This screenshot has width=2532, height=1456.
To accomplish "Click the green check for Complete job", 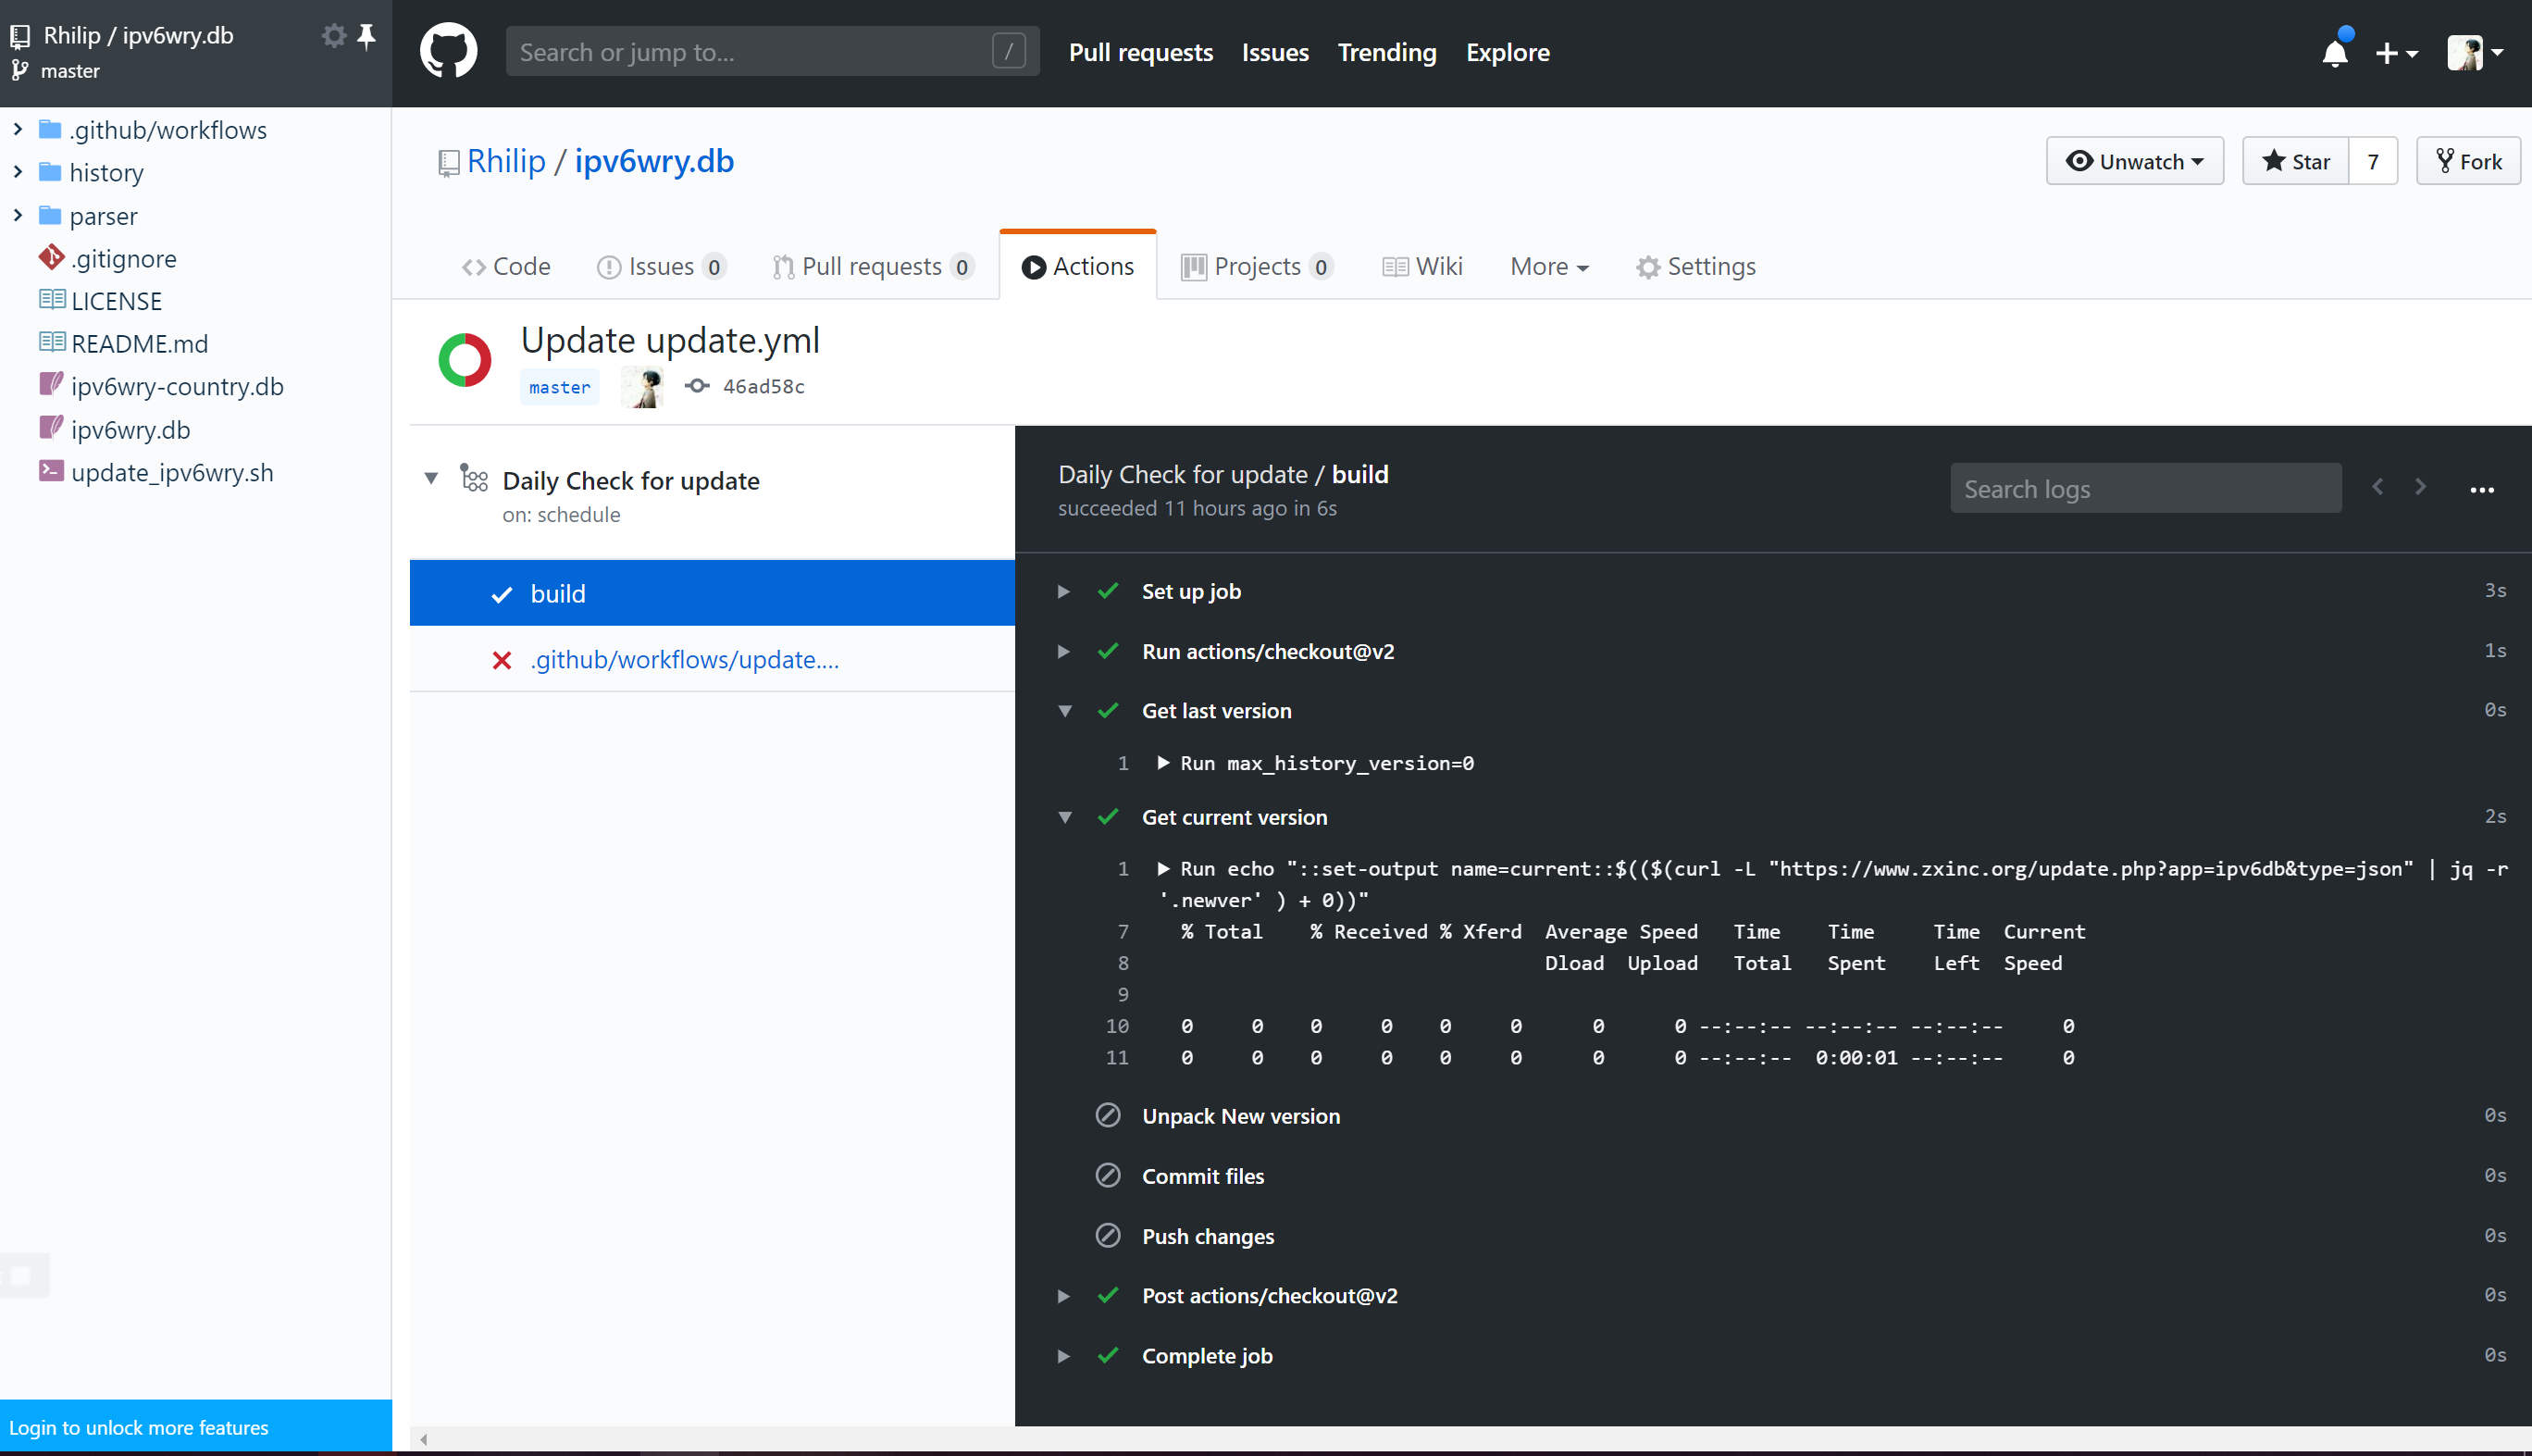I will point(1108,1355).
